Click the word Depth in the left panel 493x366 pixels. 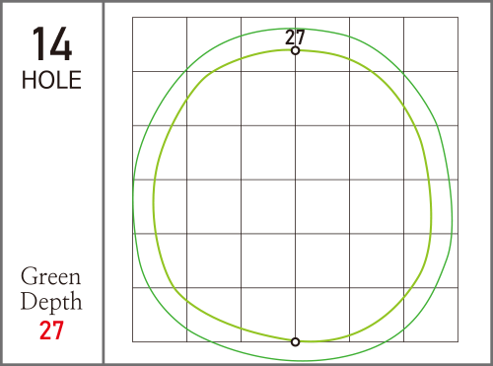(51, 302)
